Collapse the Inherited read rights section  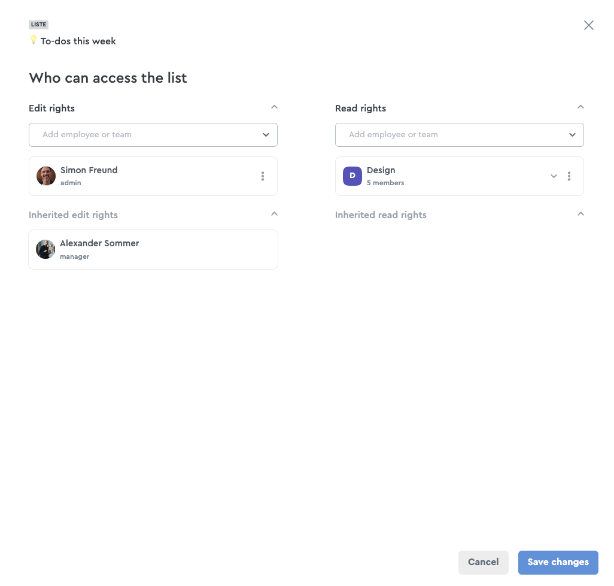coord(580,214)
